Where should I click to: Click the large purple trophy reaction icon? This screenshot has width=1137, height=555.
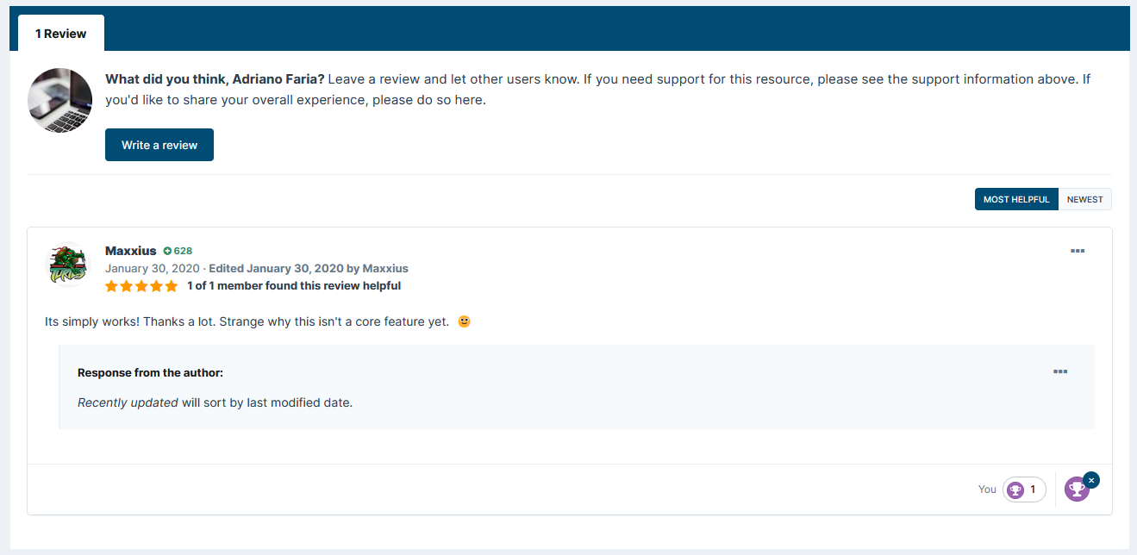tap(1076, 490)
